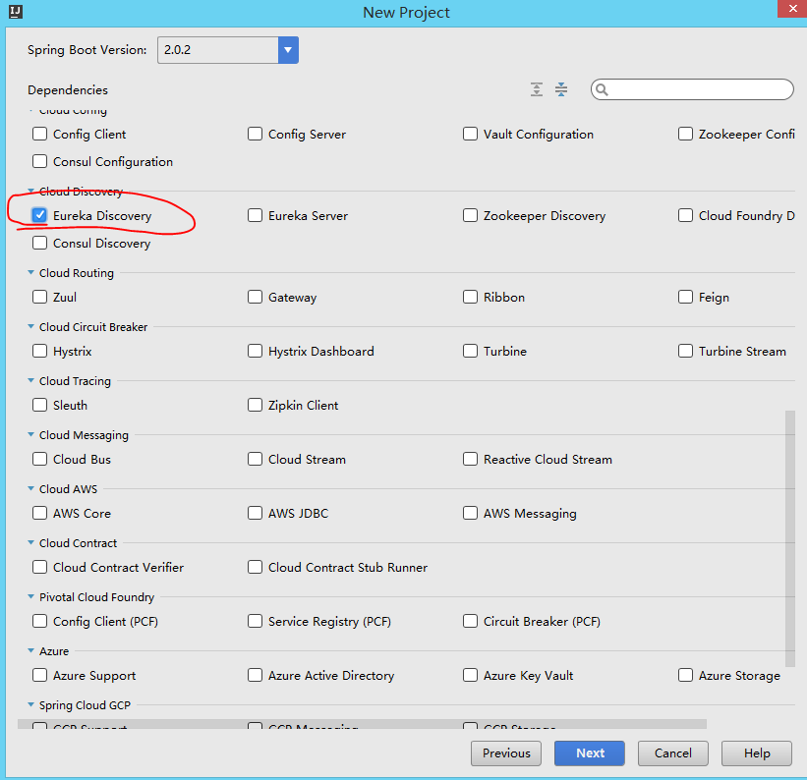Image resolution: width=807 pixels, height=780 pixels.
Task: Collapse the Cloud Routing section
Action: pyautogui.click(x=30, y=272)
